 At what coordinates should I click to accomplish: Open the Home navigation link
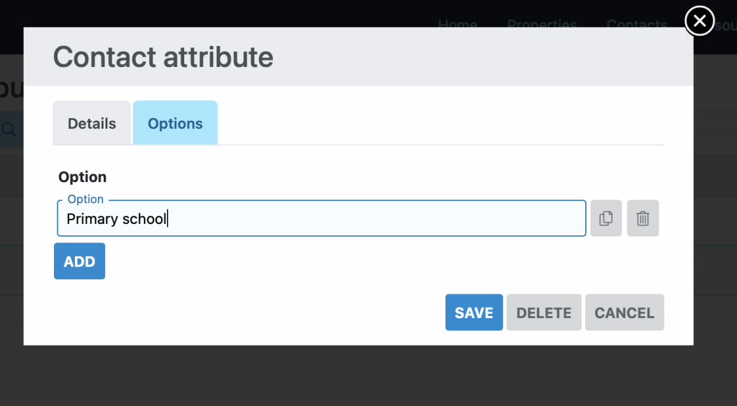[458, 24]
